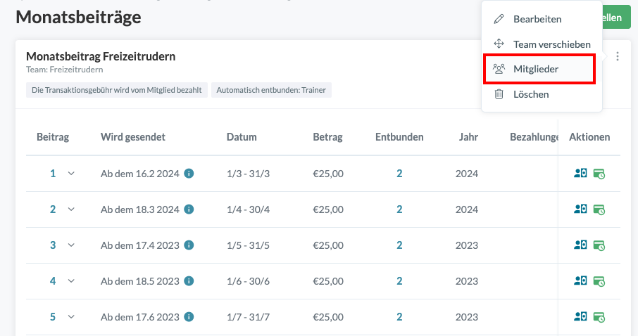Expand the row for Beitrag 3
Screen dimensions: 638x336
(70, 245)
